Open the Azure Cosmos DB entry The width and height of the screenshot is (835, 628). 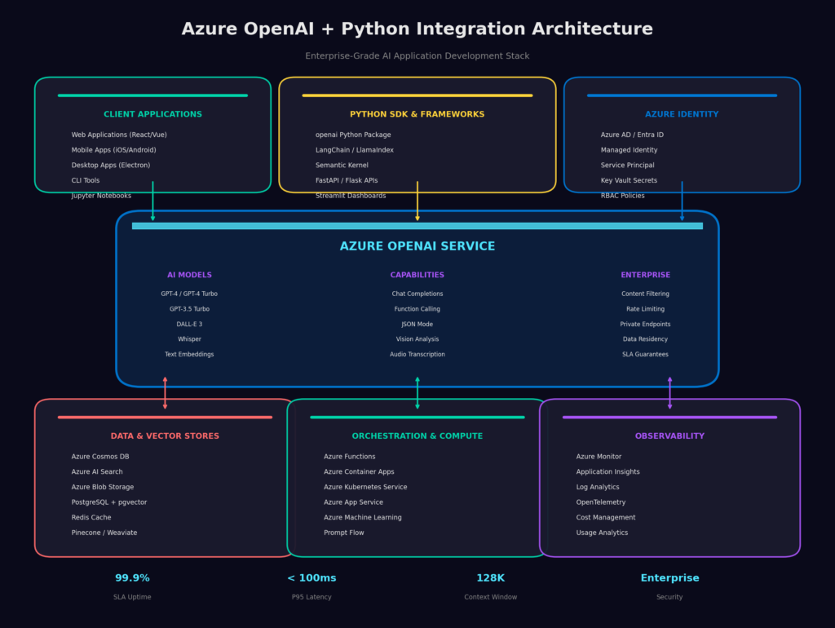pos(99,457)
